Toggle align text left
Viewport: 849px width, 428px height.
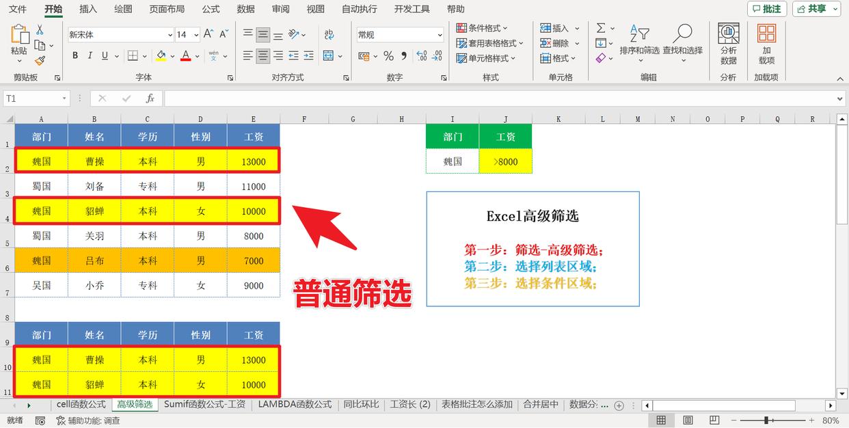248,56
